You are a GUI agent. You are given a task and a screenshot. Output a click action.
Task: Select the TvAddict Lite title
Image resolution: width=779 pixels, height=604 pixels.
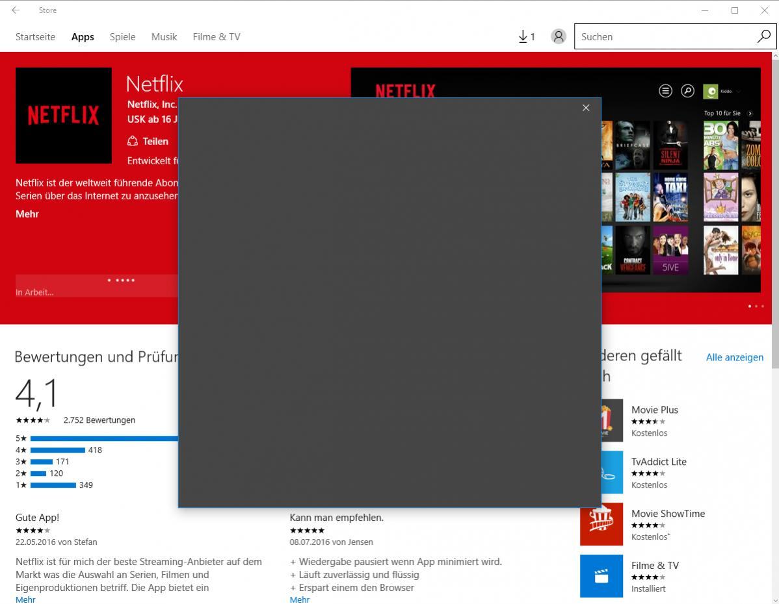(x=659, y=462)
